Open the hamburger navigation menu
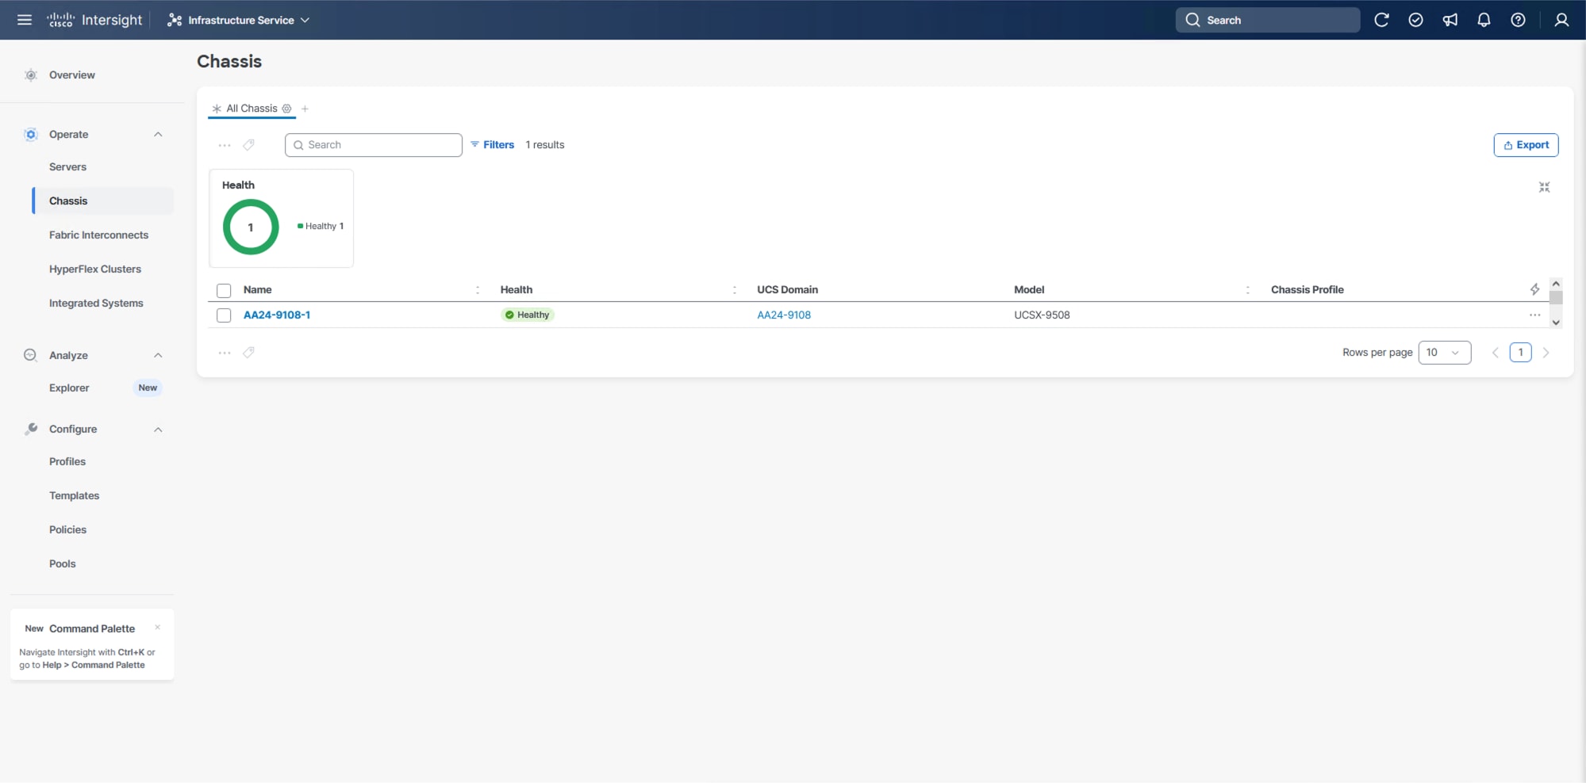The width and height of the screenshot is (1586, 783). tap(24, 20)
